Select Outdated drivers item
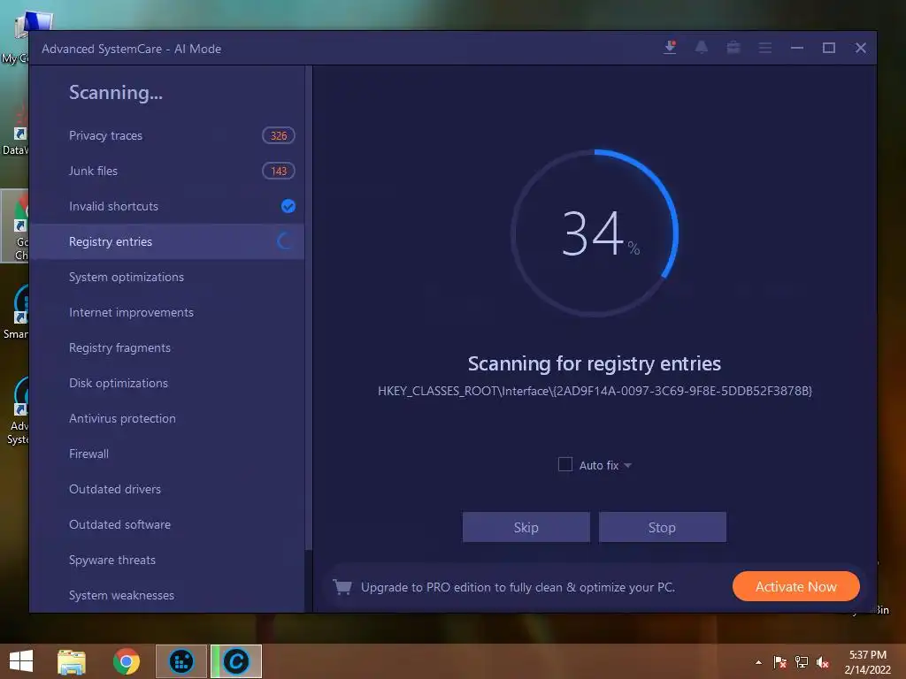Screen dimensions: 906x679 [166, 489]
